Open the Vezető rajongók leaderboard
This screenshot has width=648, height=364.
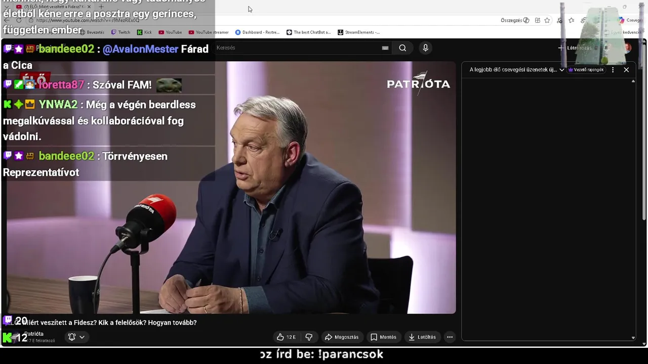coord(586,70)
